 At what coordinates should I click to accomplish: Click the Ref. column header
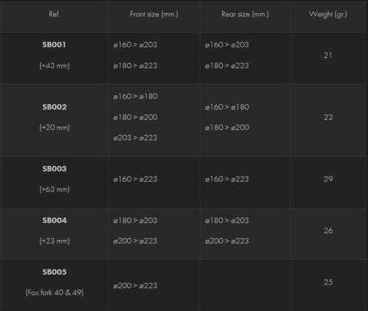54,14
